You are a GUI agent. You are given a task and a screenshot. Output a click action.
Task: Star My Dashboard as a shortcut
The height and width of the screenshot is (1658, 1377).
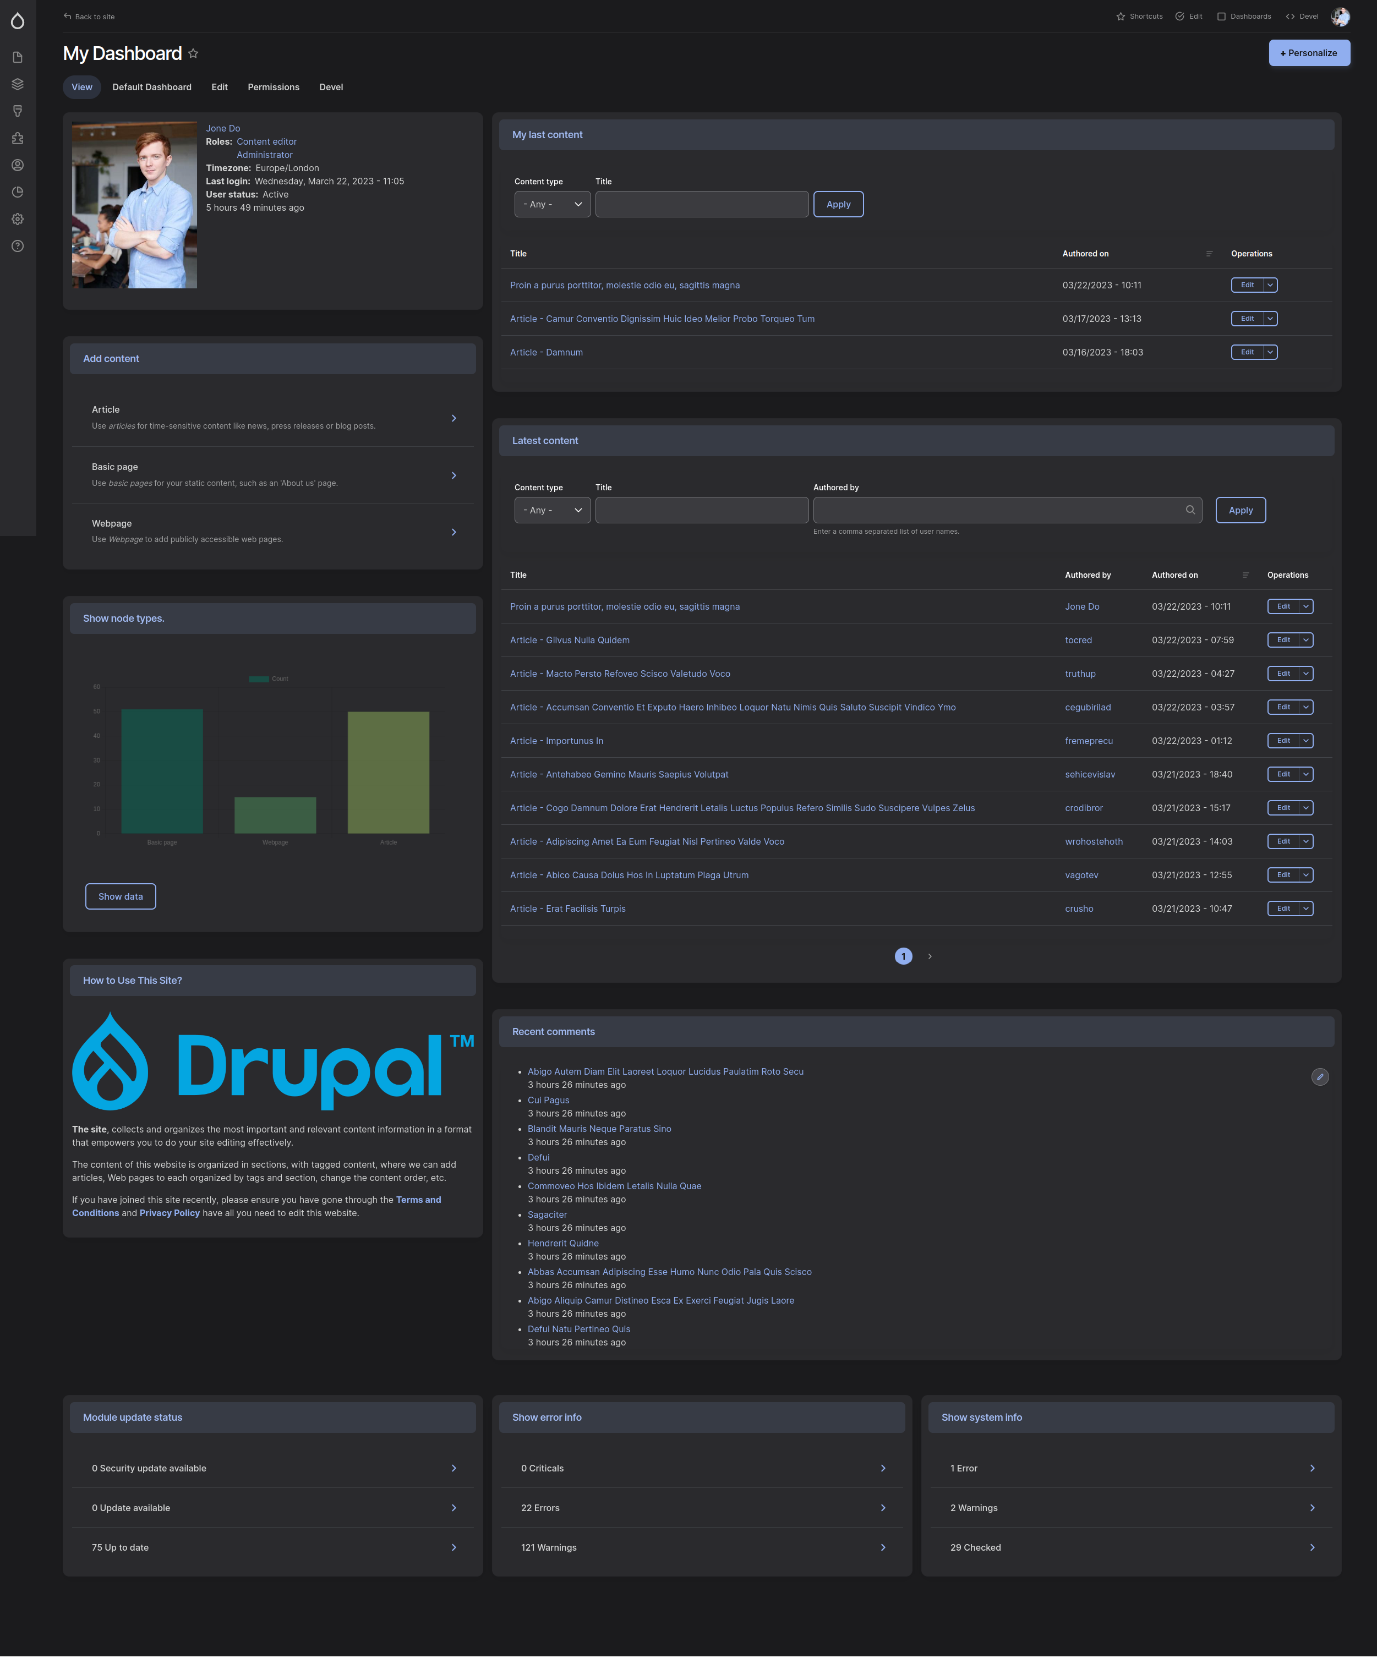point(193,54)
